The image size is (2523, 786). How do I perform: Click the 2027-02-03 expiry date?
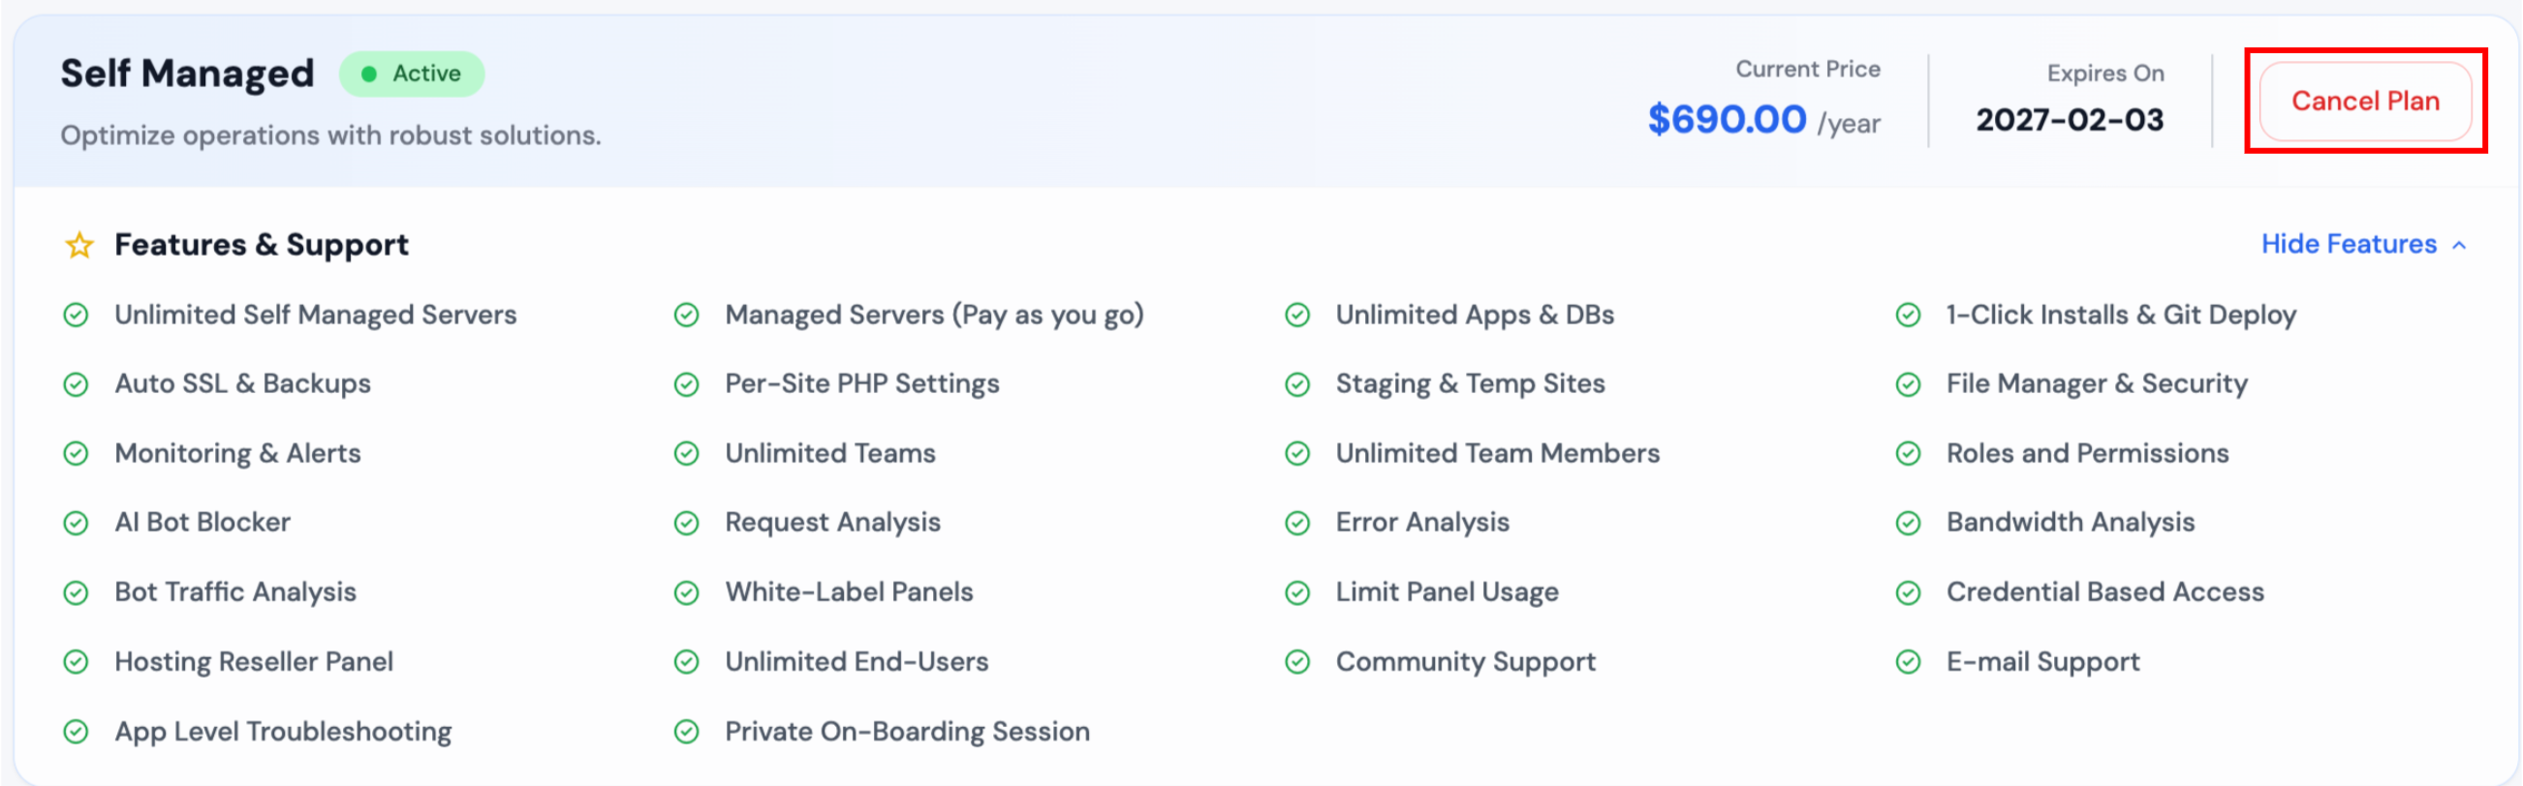[x=2069, y=119]
